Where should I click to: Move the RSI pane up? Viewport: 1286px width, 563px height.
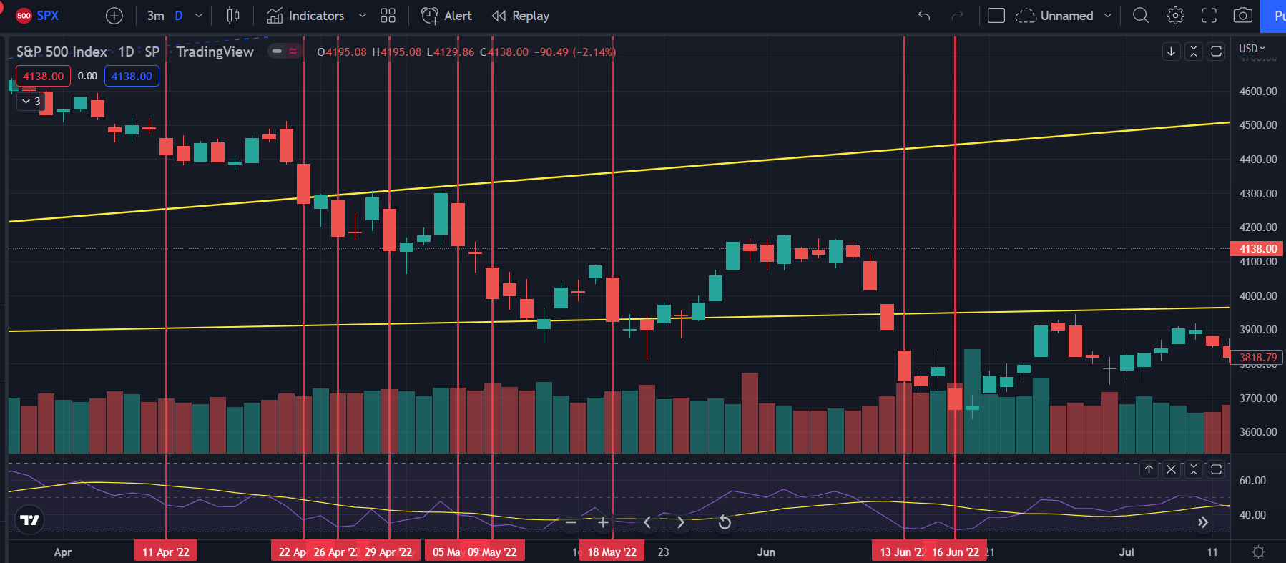coord(1149,469)
